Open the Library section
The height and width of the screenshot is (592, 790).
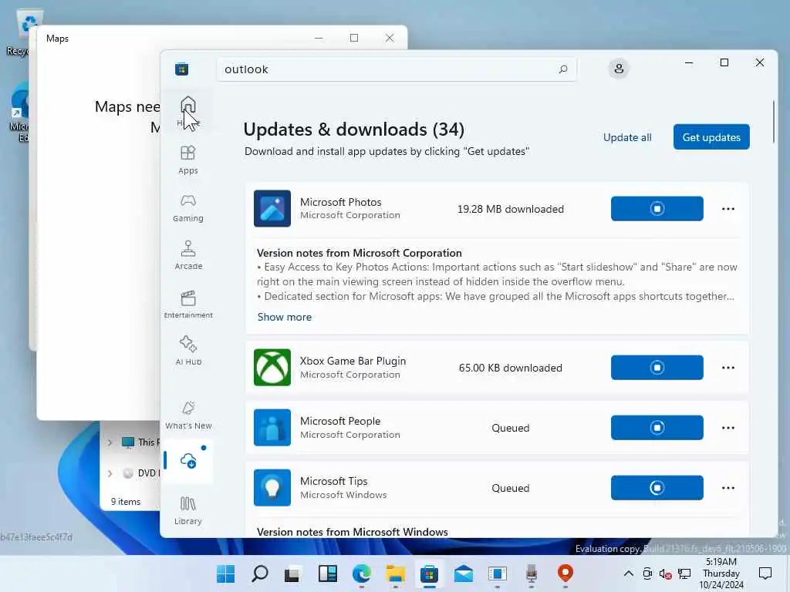point(188,510)
